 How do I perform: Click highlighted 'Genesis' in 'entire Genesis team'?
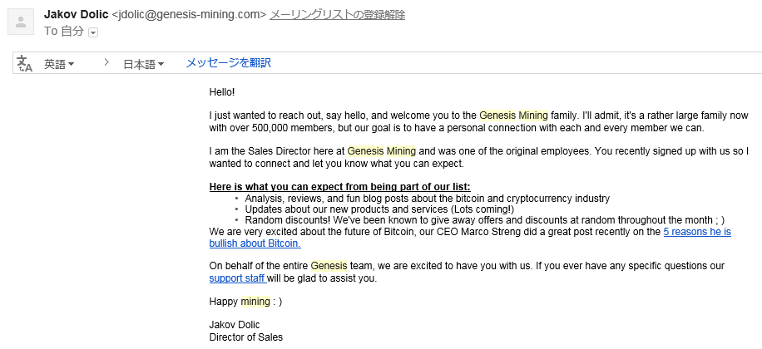328,266
